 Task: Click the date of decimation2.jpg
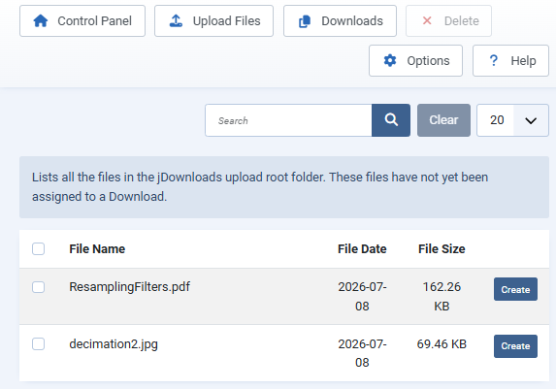point(362,353)
